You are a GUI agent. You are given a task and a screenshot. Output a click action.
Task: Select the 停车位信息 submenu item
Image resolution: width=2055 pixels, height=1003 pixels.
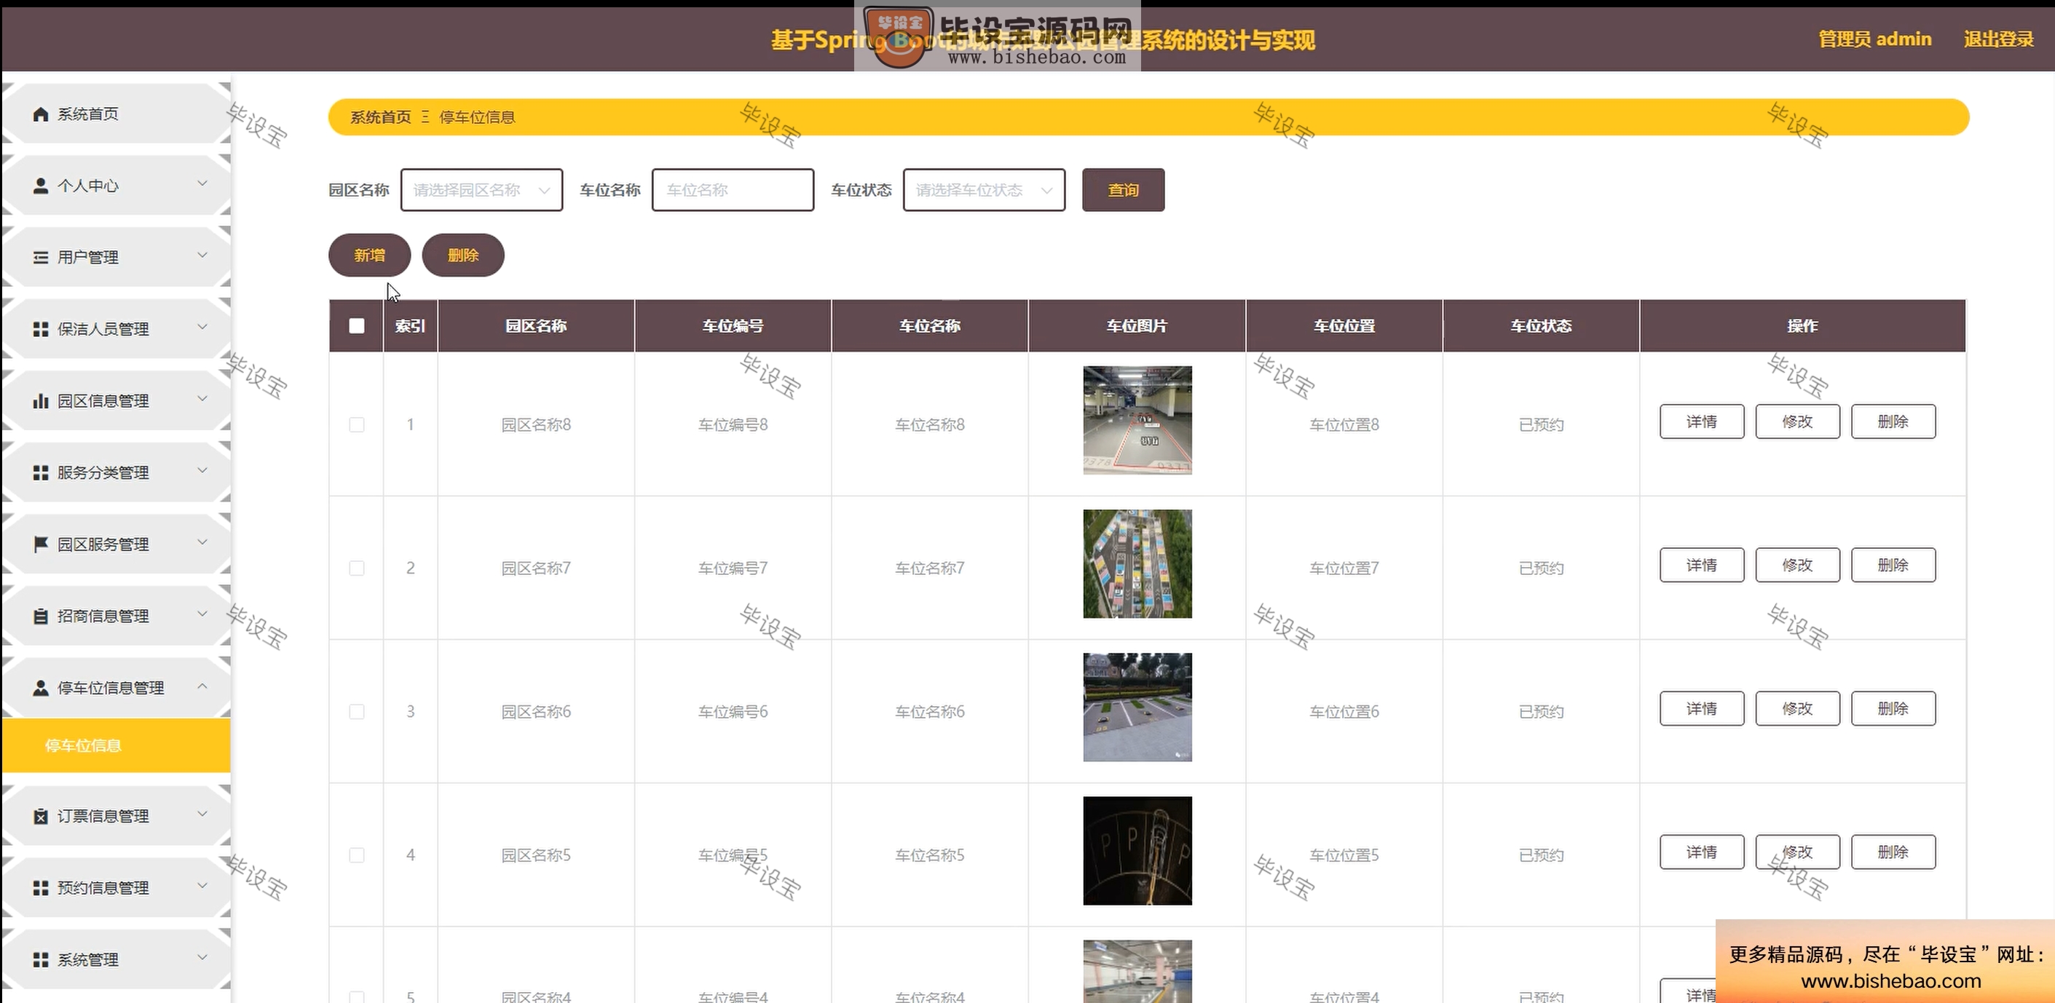[117, 745]
